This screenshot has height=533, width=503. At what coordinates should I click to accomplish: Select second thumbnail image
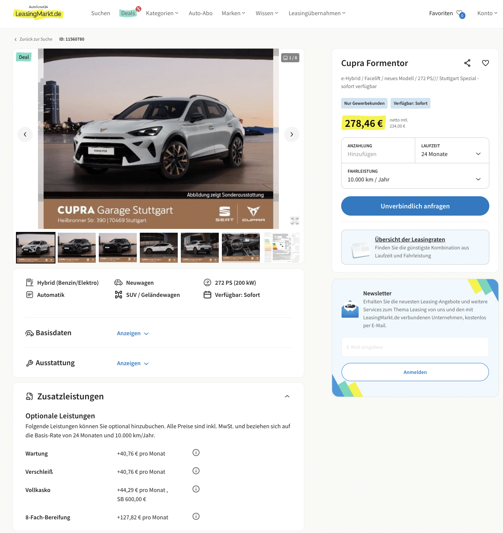tap(77, 248)
